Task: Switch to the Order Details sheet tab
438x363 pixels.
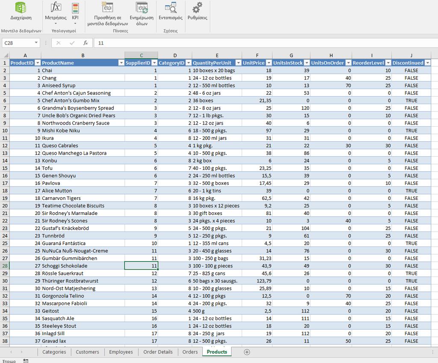Action: (158, 352)
